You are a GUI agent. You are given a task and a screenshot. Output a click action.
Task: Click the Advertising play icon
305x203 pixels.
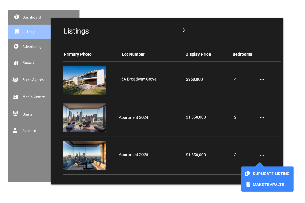(x=16, y=46)
